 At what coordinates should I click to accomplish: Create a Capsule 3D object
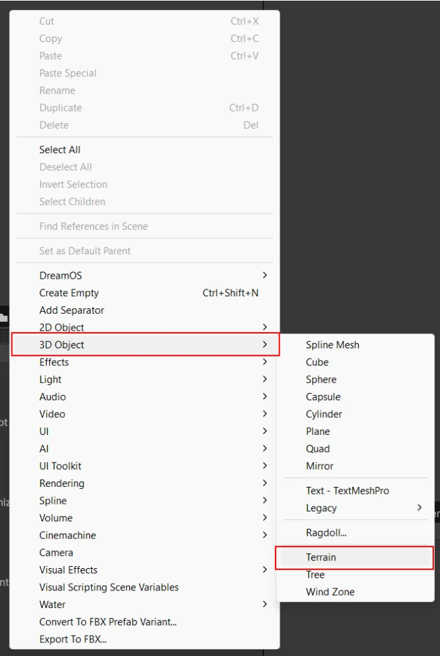click(355, 396)
